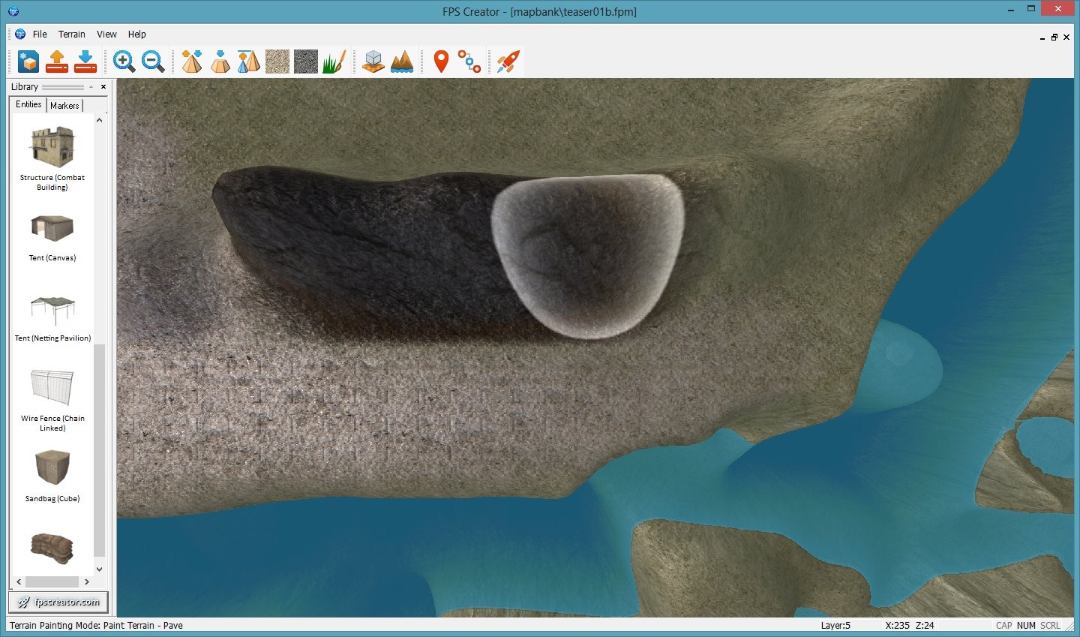1080x637 pixels.
Task: Select the orange map pin marker tool
Action: pos(441,62)
